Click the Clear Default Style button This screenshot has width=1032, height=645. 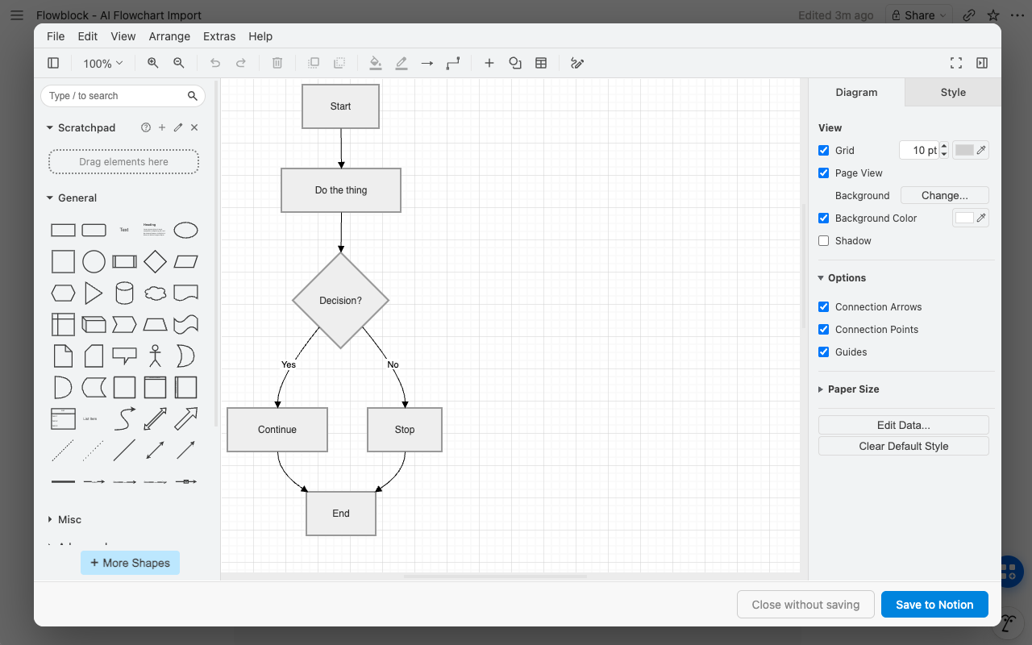pyautogui.click(x=903, y=446)
